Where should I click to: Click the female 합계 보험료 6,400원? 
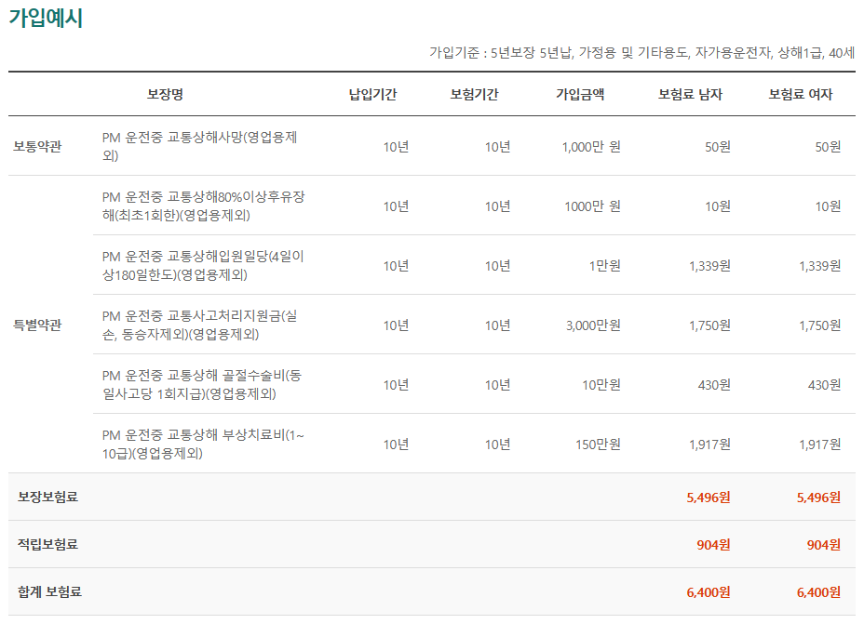818,592
